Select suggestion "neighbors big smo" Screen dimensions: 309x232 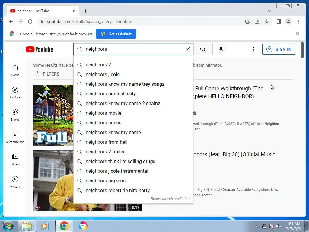pos(133,181)
